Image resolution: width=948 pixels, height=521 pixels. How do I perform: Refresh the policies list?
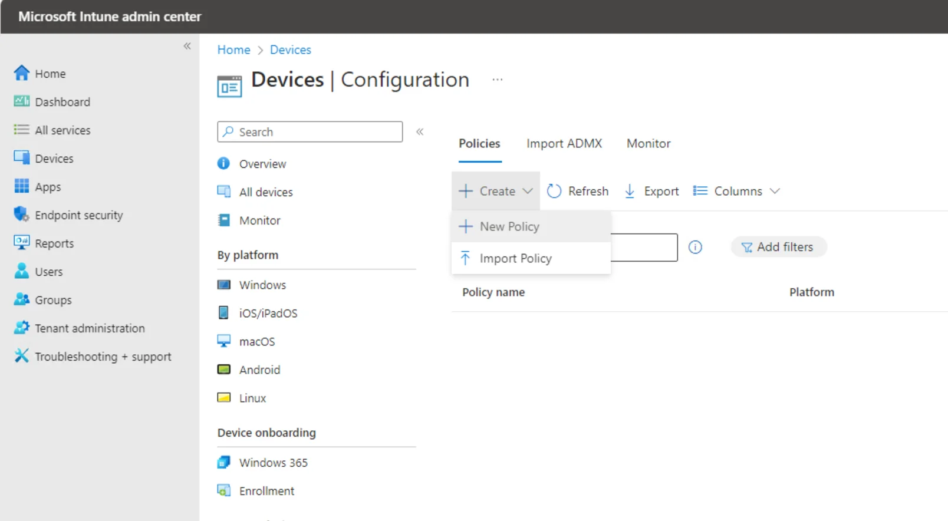pyautogui.click(x=578, y=191)
